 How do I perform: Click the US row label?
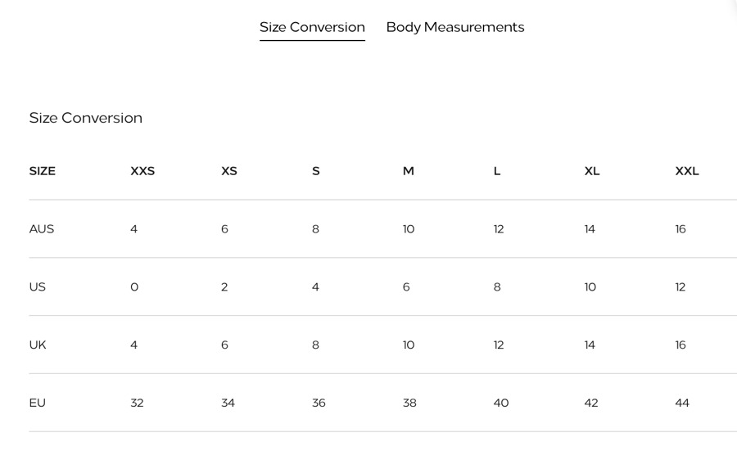pos(38,287)
